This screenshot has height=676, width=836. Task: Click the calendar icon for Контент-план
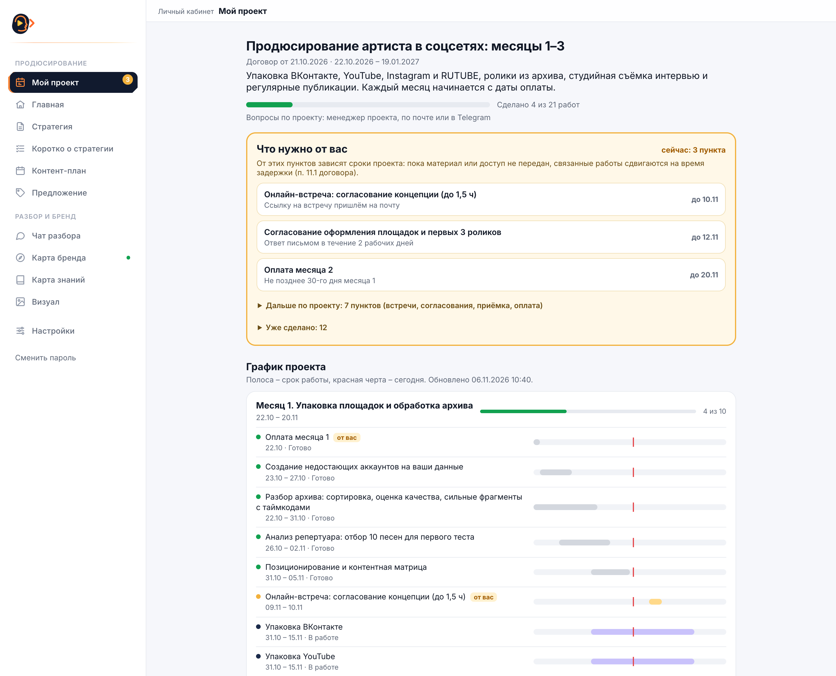tap(20, 171)
